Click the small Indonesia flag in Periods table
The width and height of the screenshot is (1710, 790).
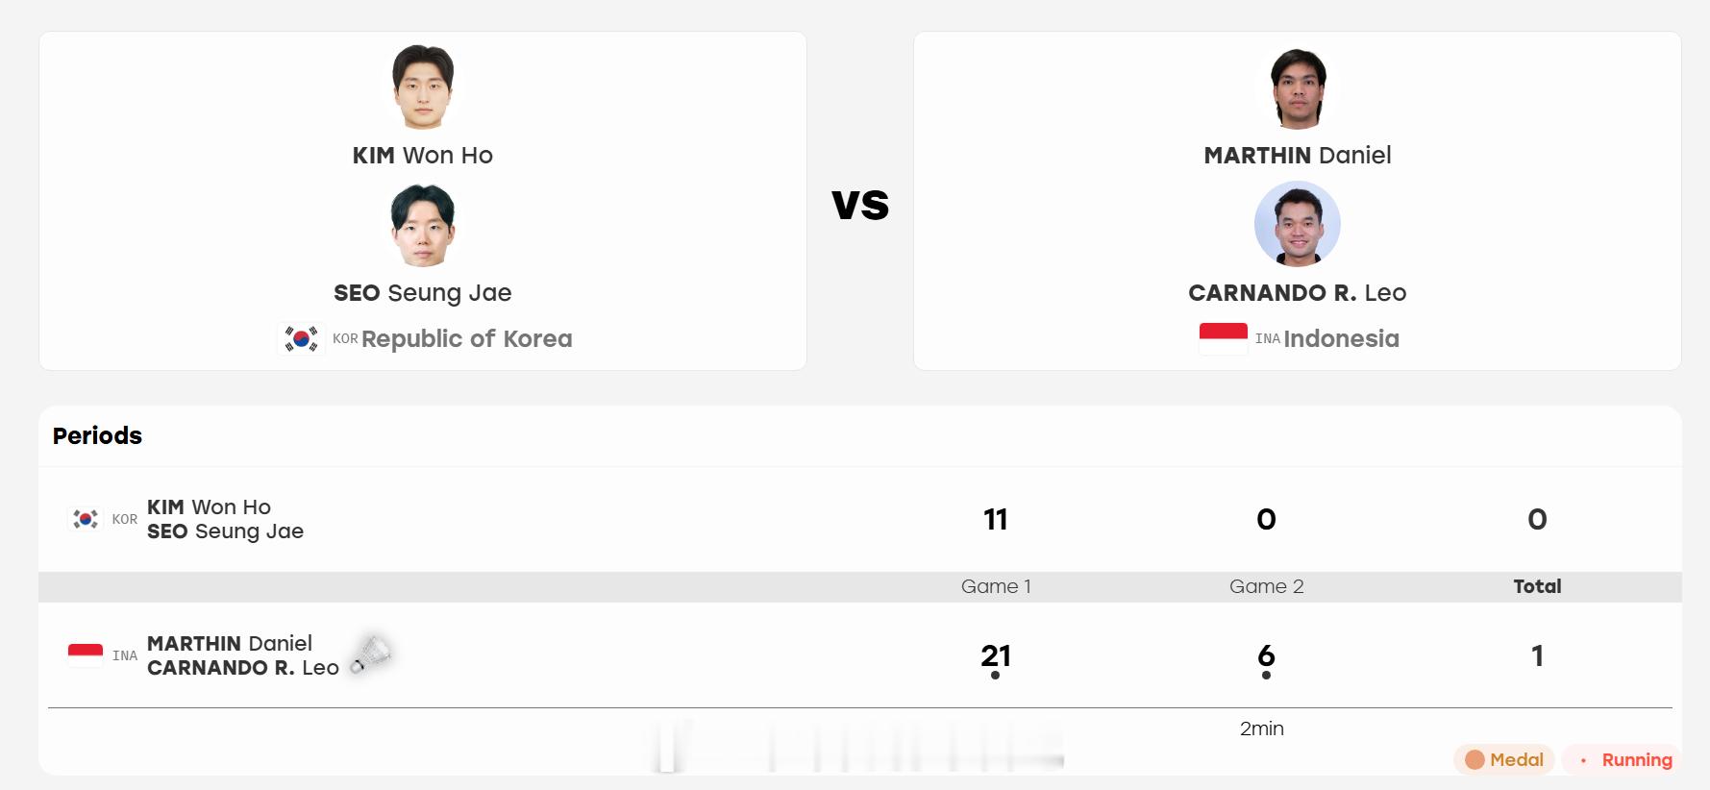pos(86,655)
